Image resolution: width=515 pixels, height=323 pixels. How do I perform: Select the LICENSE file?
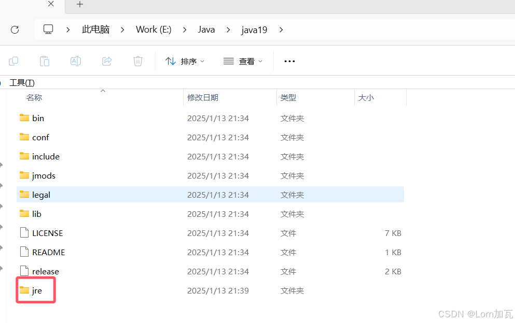48,233
